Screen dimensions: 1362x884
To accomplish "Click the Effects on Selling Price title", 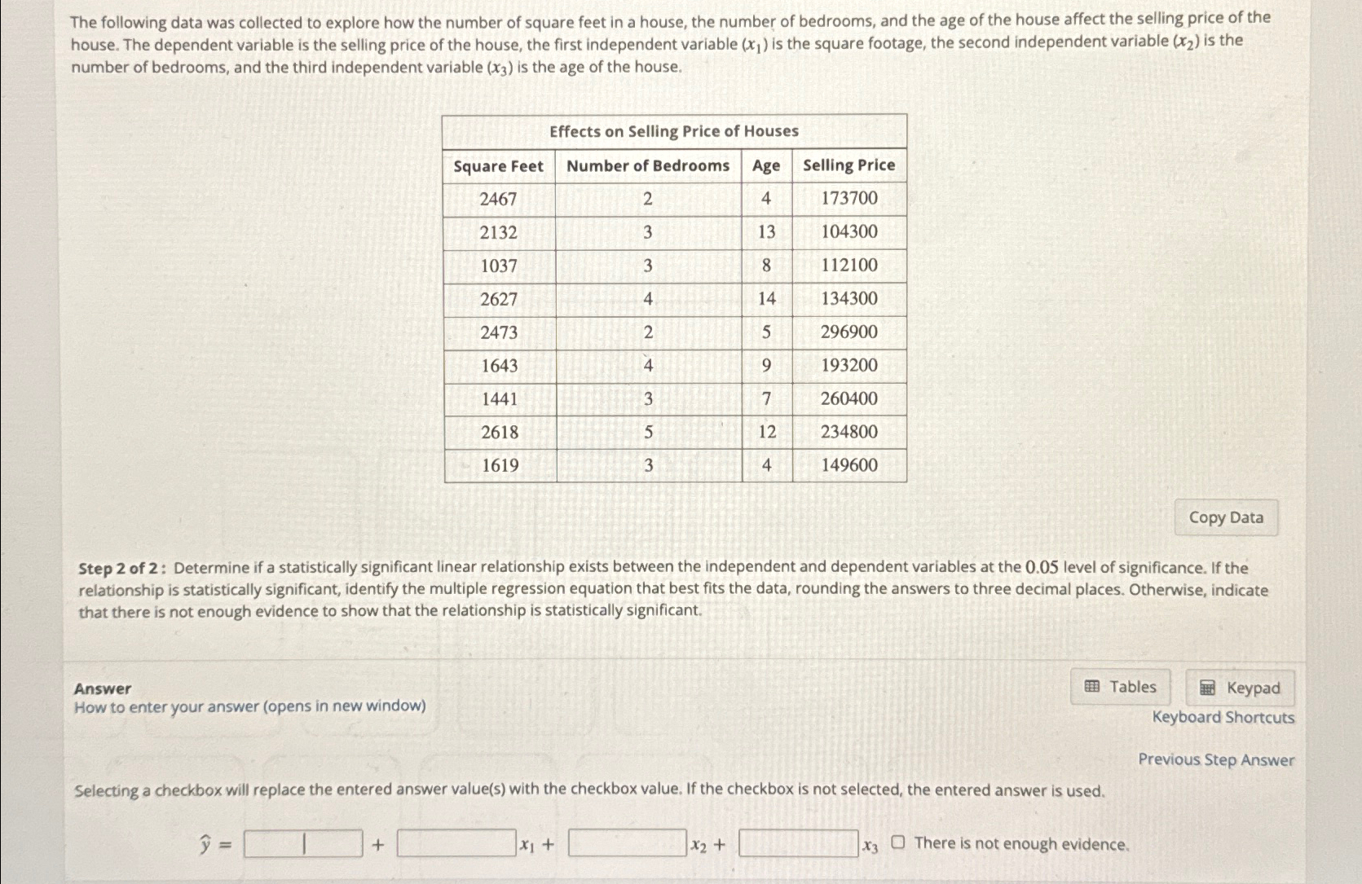I will pos(674,131).
